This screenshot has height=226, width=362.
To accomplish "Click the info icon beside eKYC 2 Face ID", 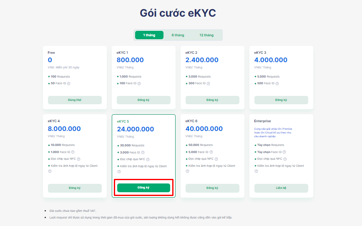I will (208, 83).
